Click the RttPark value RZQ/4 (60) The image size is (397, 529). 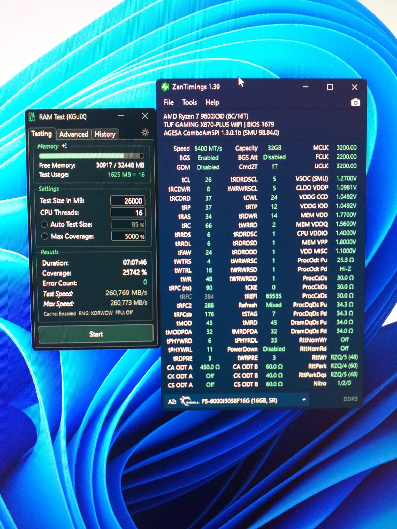(344, 366)
